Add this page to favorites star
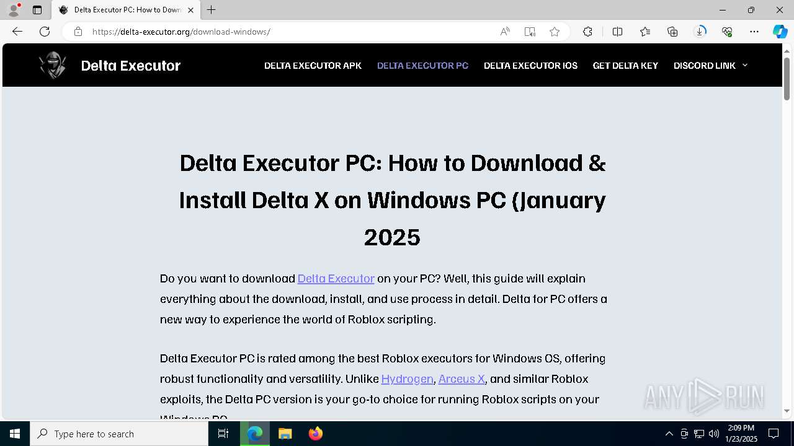Image resolution: width=794 pixels, height=446 pixels. click(x=555, y=32)
